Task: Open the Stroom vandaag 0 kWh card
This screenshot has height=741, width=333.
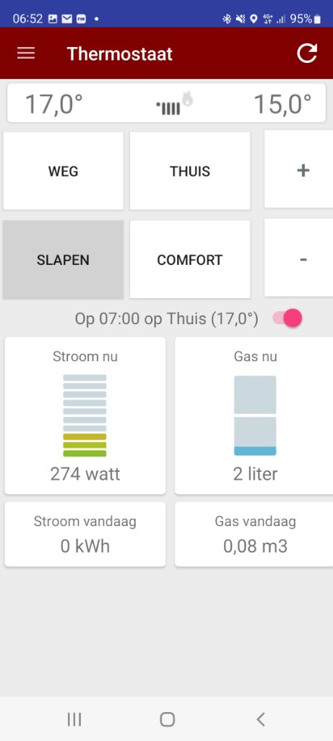Action: 85,535
